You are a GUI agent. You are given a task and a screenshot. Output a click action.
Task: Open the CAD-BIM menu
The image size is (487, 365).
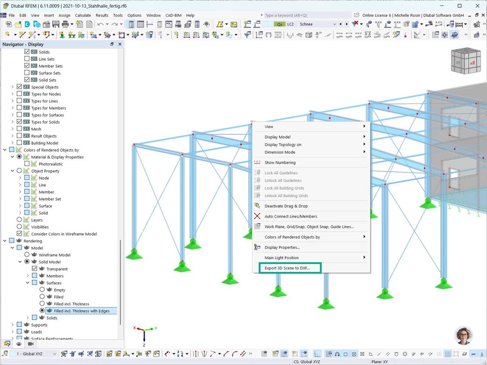[173, 15]
